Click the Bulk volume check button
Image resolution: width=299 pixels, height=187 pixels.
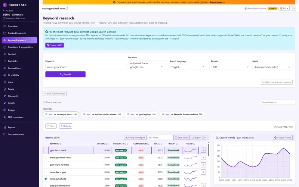tap(55, 93)
